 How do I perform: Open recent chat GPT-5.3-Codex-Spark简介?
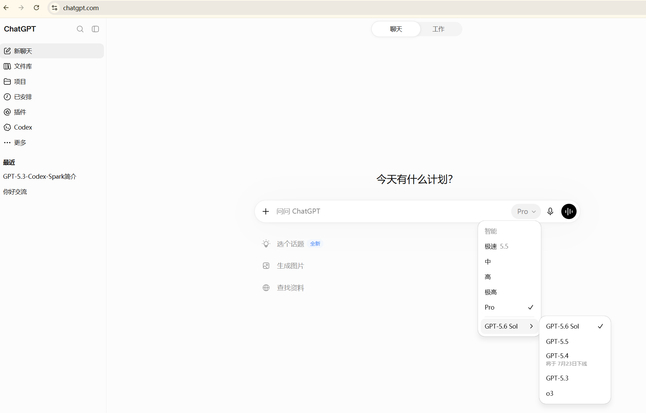[x=52, y=176]
